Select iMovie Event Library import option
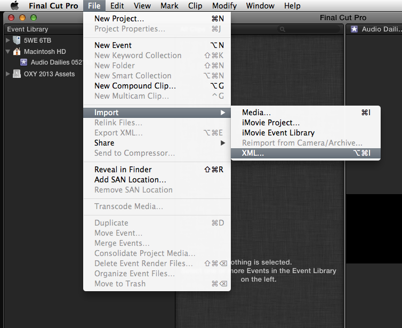 click(x=305, y=133)
